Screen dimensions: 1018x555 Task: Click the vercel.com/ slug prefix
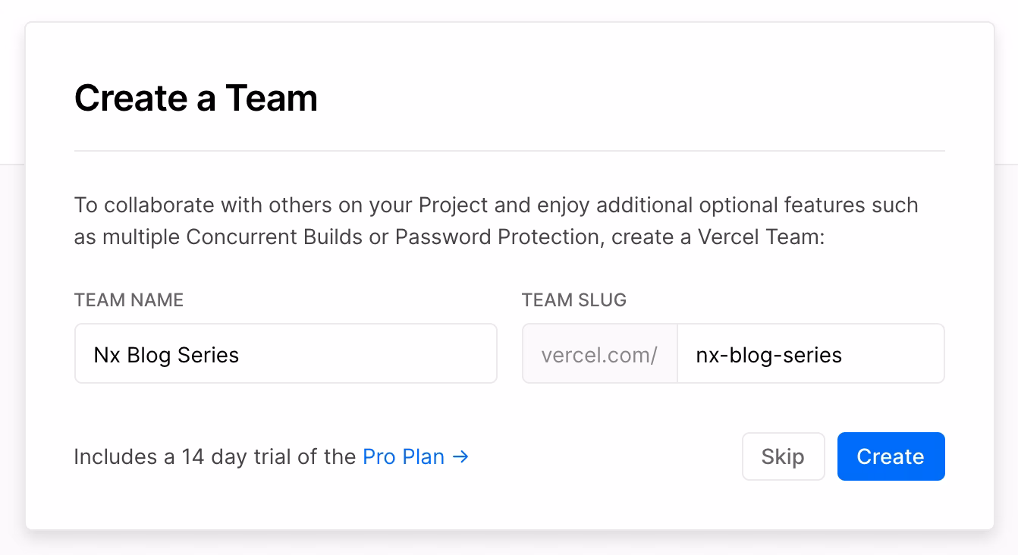[599, 354]
